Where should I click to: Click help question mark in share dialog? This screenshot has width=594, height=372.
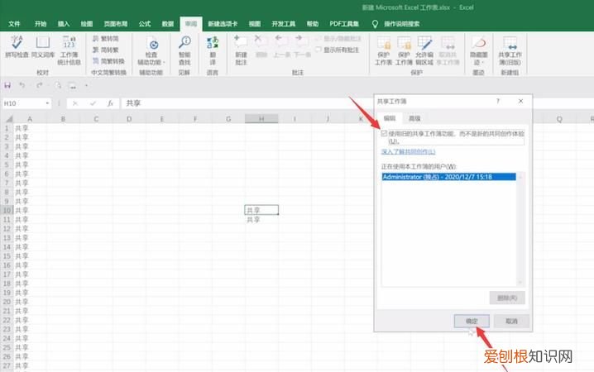pyautogui.click(x=498, y=101)
